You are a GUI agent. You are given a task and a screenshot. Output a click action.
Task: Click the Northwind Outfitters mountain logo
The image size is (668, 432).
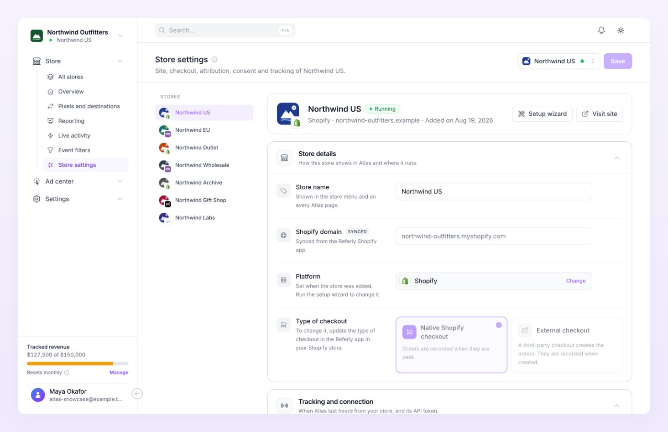[x=37, y=36]
